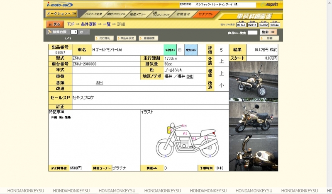Click lot number 06057 text
Screen dimensions: 332x194
60,53
